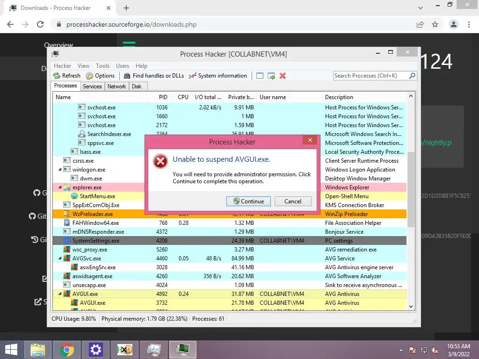Open the Hacker menu
The image size is (479, 359).
point(62,65)
